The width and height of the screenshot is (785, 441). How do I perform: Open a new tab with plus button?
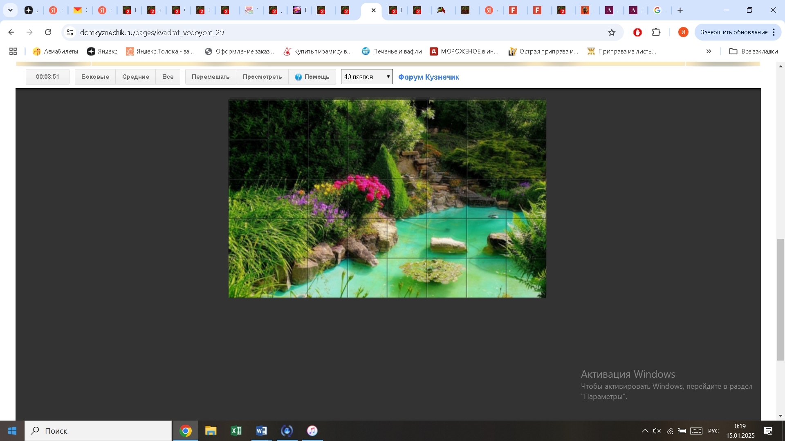point(680,10)
